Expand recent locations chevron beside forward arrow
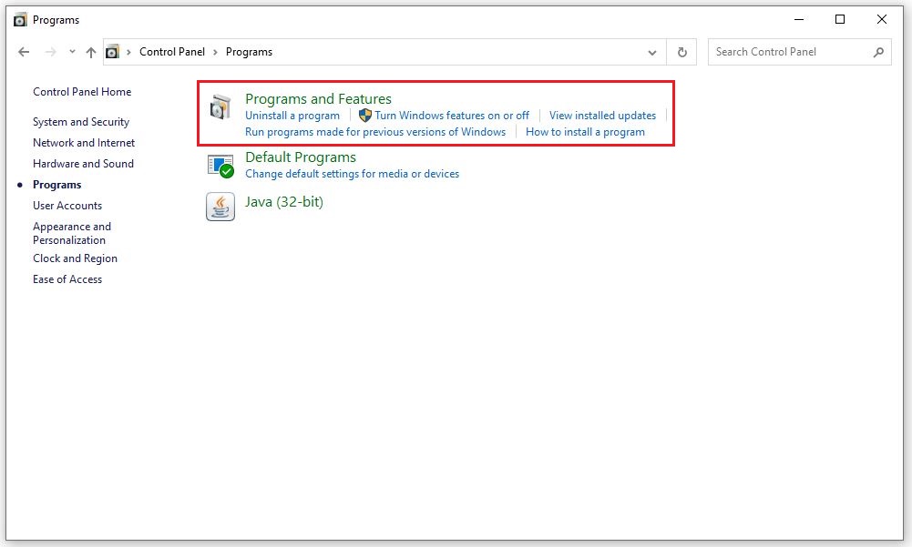The width and height of the screenshot is (912, 547). tap(71, 52)
